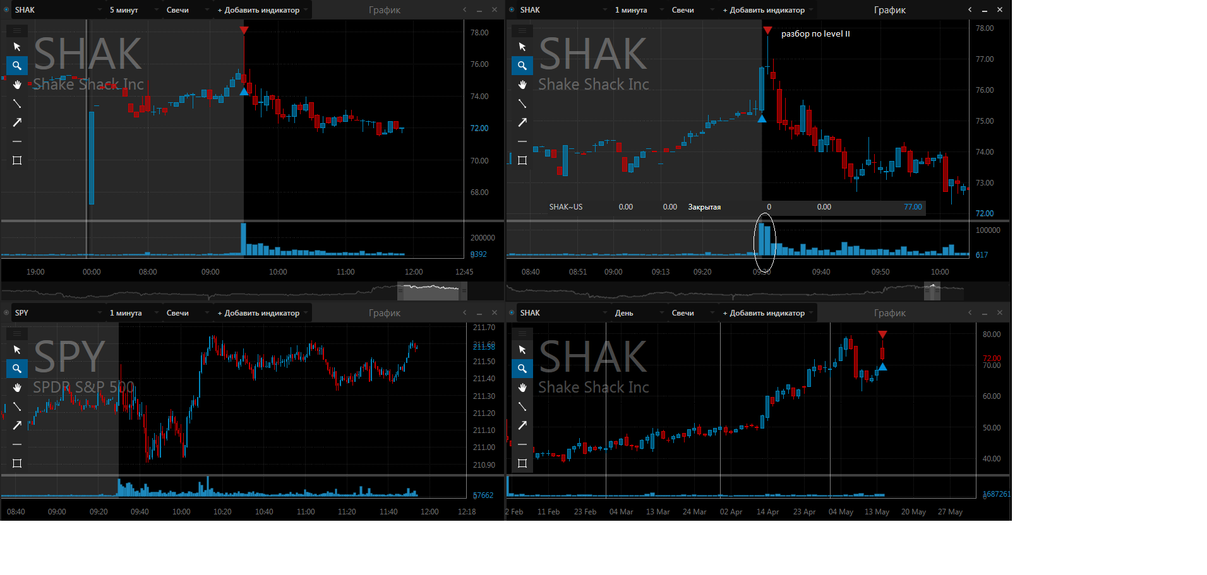Activate zoom magnifier in SHAK 1-minute chart
Screen dimensions: 1207x575
[522, 66]
